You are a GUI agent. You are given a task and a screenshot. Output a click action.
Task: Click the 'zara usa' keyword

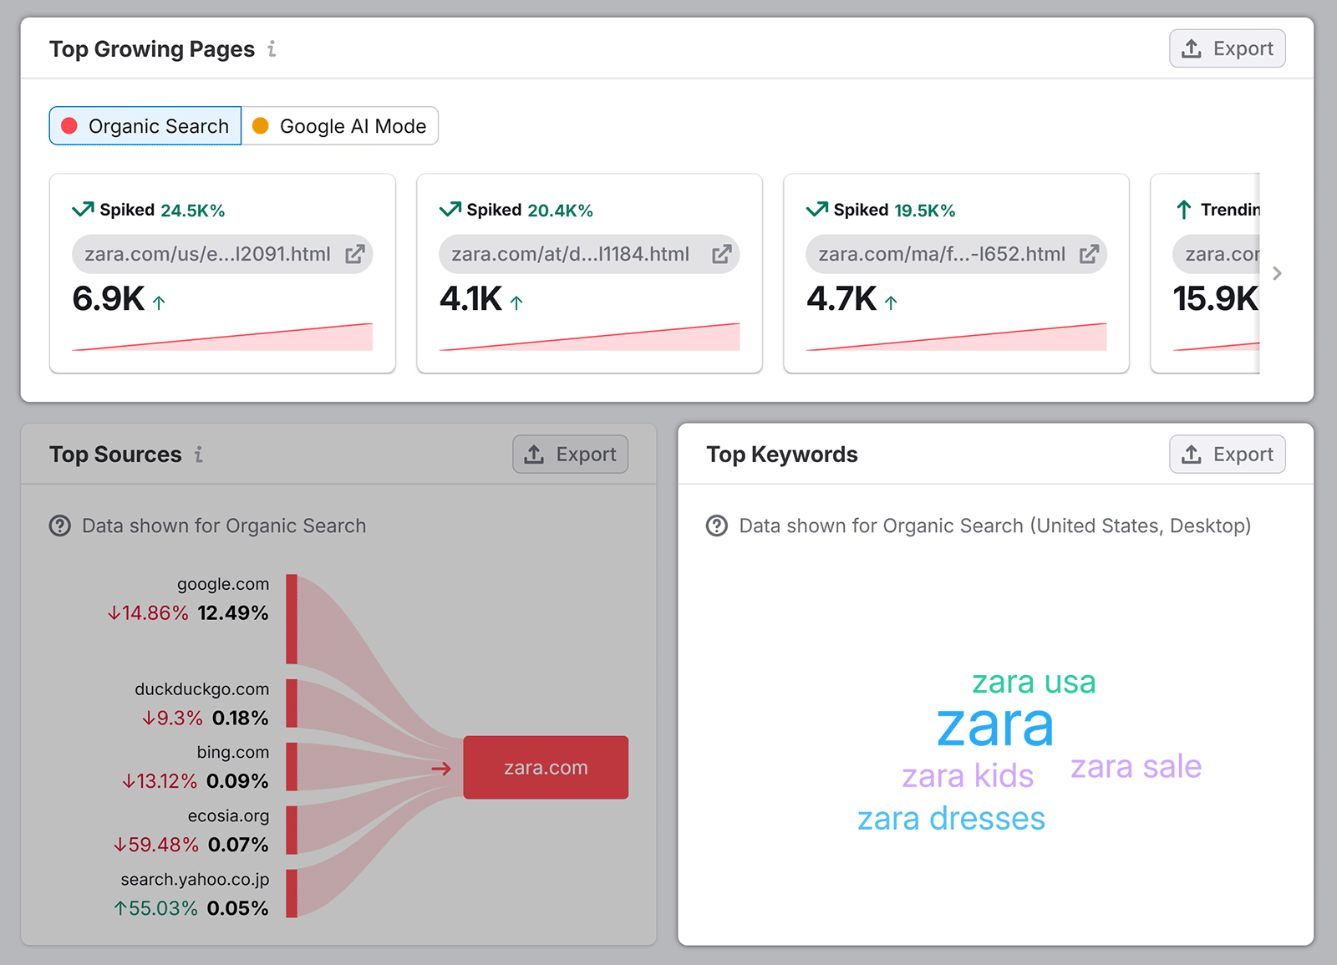pos(1034,682)
